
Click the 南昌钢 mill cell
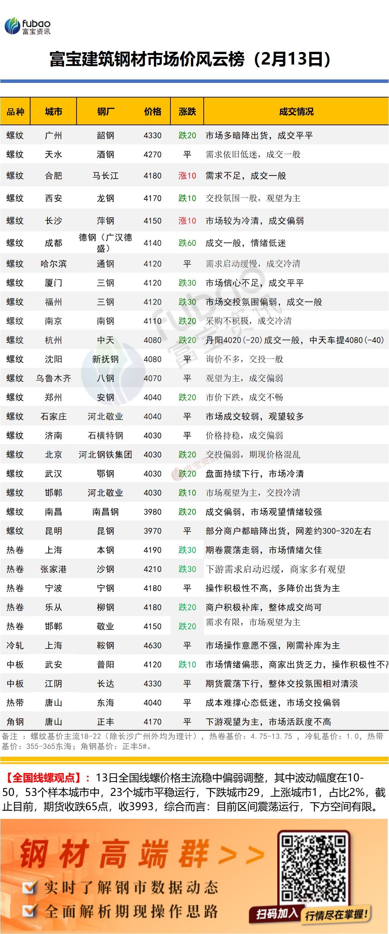pos(106,512)
